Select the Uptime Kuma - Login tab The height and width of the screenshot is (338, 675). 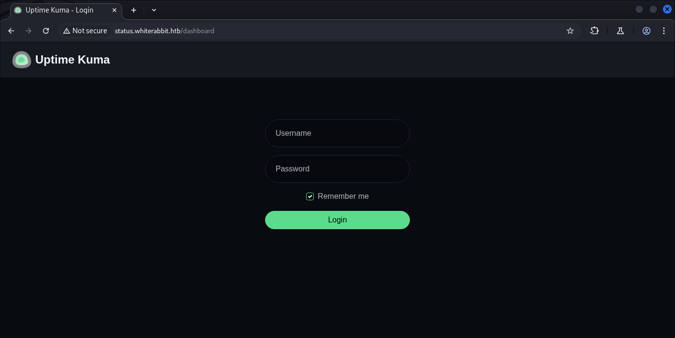pos(59,10)
